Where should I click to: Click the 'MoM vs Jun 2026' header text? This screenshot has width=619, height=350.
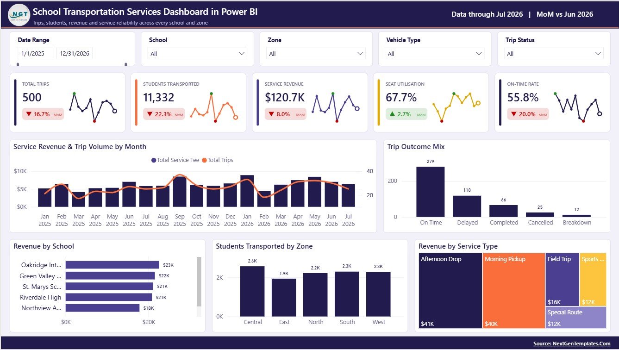pos(565,14)
